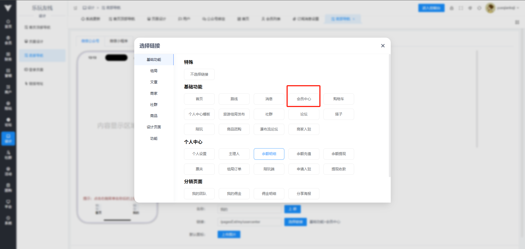Screen dimensions: 525x249
Task: Open the 商家 category in the sidebar
Action: pyautogui.click(x=154, y=93)
